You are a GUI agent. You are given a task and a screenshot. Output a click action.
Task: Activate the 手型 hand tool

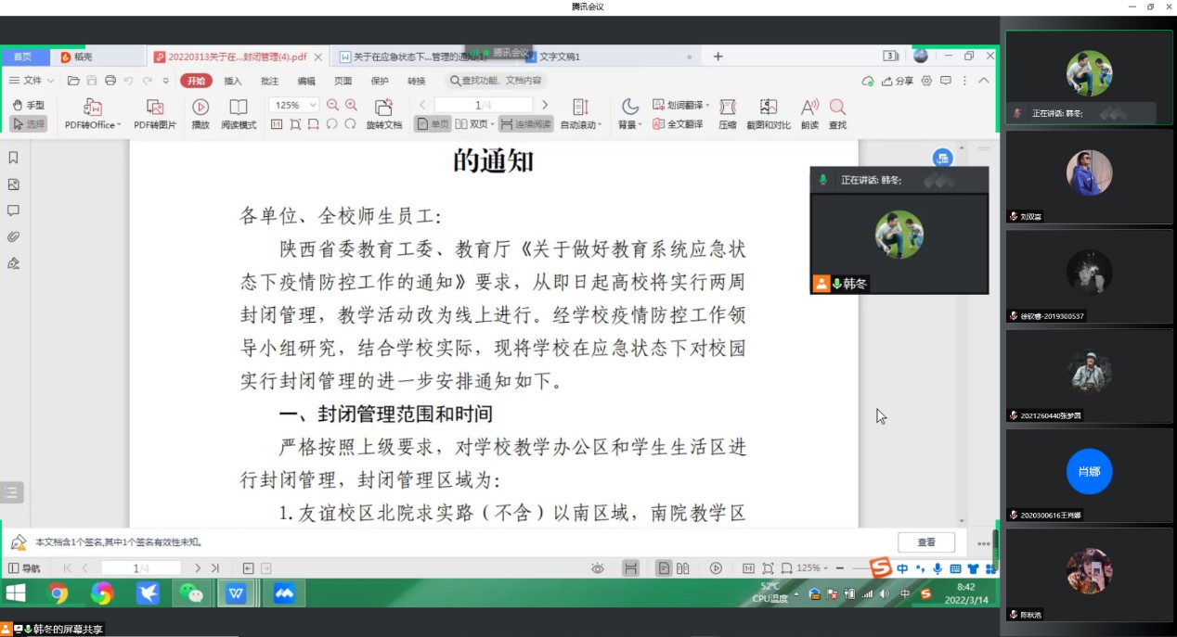pyautogui.click(x=28, y=106)
